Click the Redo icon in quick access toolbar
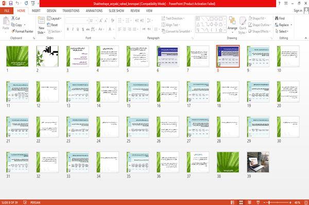This screenshot has height=205, width=309. (x=26, y=3)
